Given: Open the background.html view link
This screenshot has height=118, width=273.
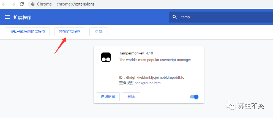Looking at the screenshot, I should 148,83.
